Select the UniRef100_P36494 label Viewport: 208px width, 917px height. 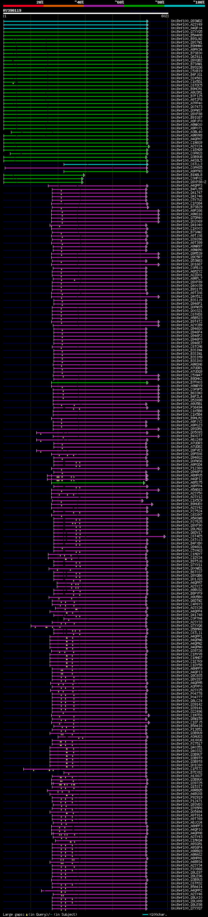tap(187, 408)
